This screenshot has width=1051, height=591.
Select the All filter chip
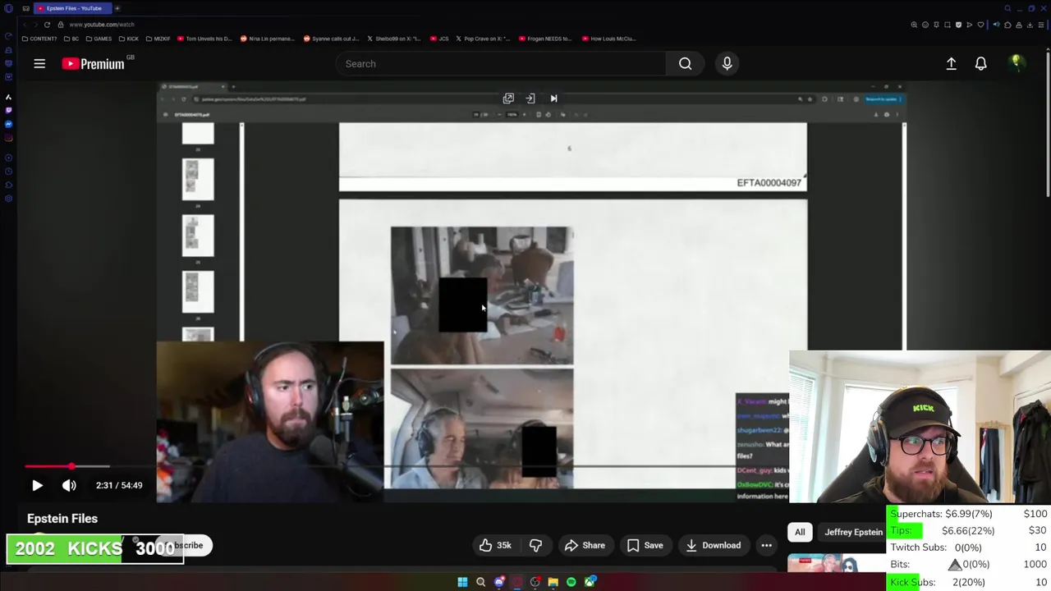(800, 532)
